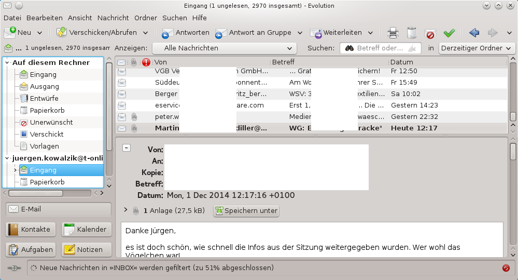Select local Eingang folder under Auf diesem Rechner
This screenshot has width=518, height=280.
click(x=43, y=74)
